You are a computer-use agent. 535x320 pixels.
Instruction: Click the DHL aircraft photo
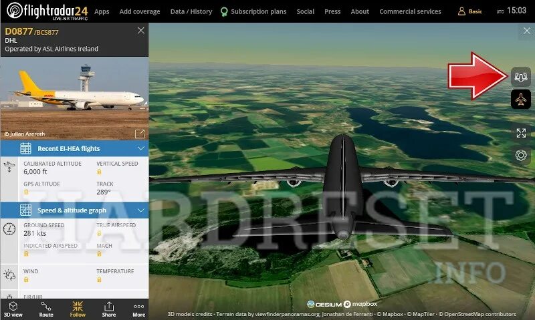coord(74,98)
